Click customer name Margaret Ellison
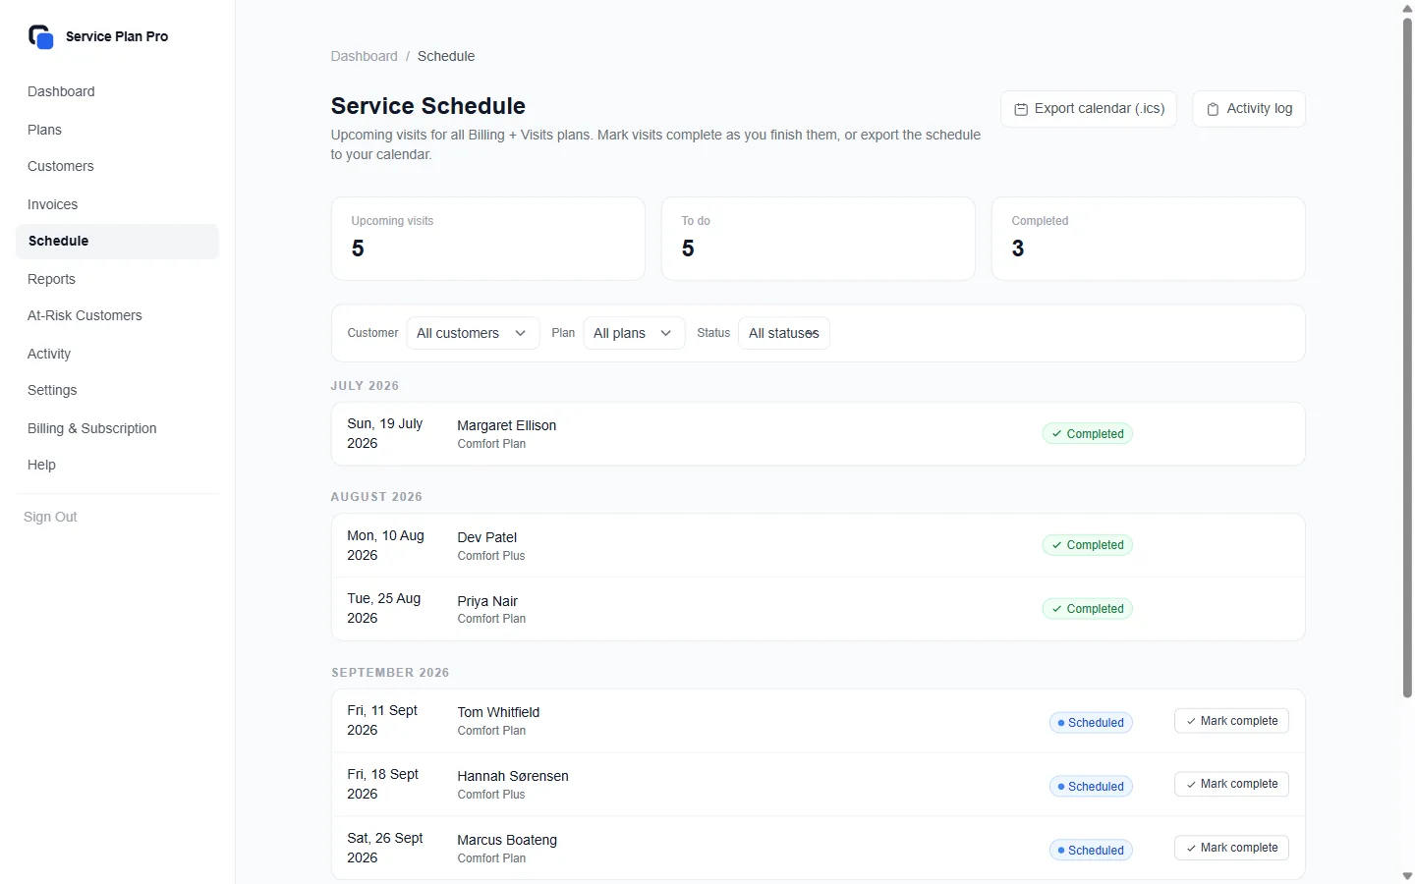This screenshot has width=1415, height=884. tap(507, 425)
